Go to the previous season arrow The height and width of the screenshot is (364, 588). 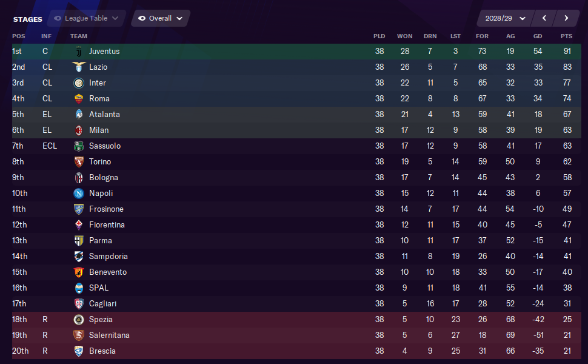544,18
